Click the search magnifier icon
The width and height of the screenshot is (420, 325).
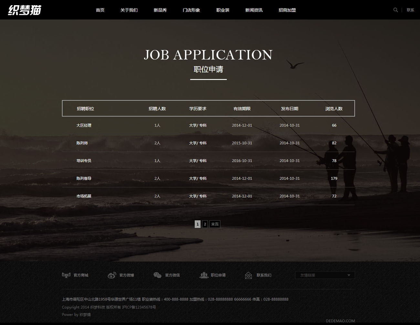click(395, 10)
